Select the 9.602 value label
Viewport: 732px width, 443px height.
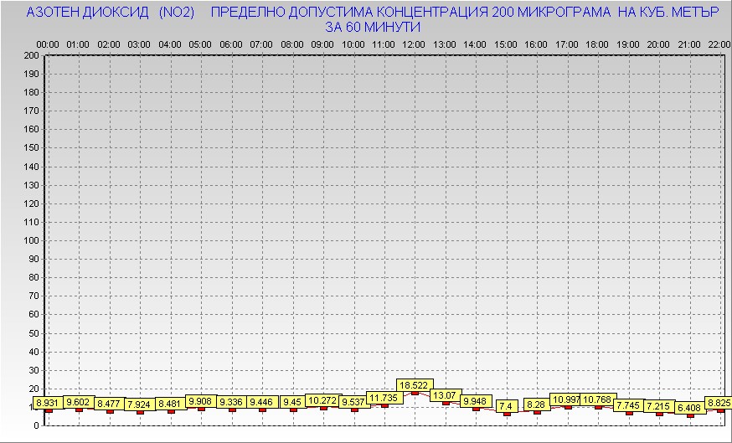coord(79,402)
